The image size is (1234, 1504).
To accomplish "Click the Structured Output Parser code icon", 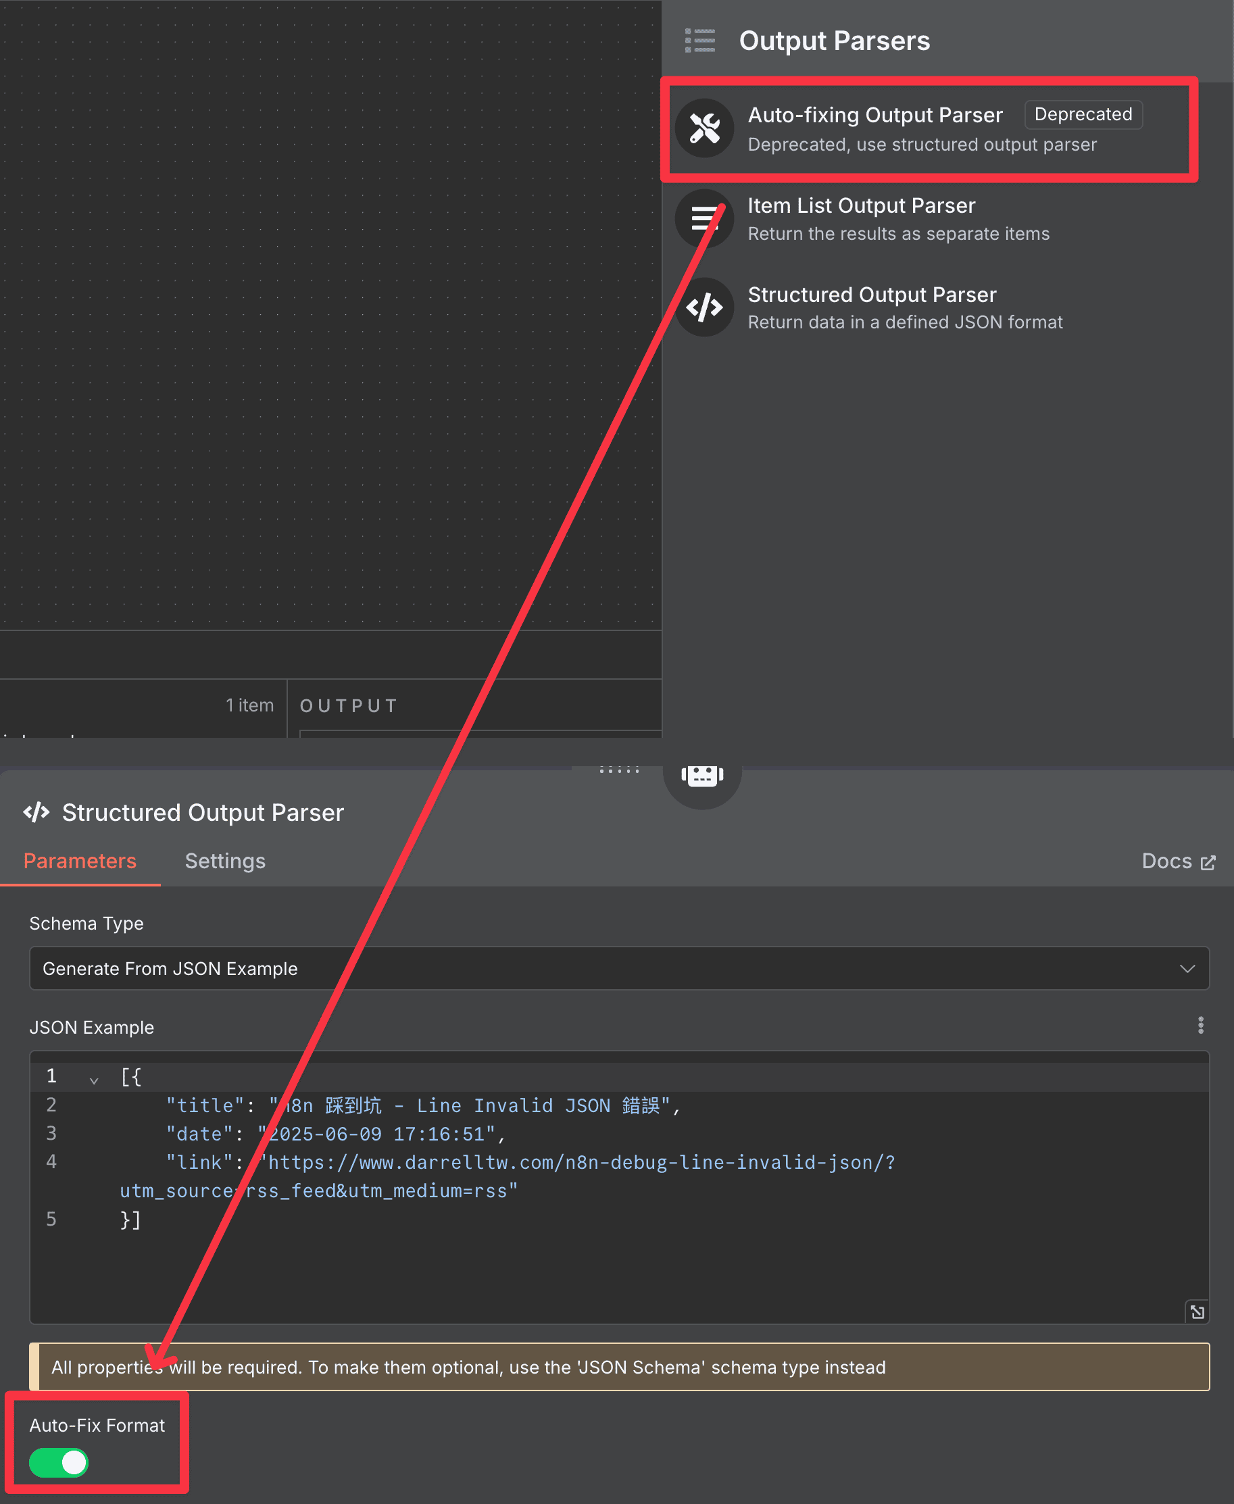I will (x=704, y=307).
